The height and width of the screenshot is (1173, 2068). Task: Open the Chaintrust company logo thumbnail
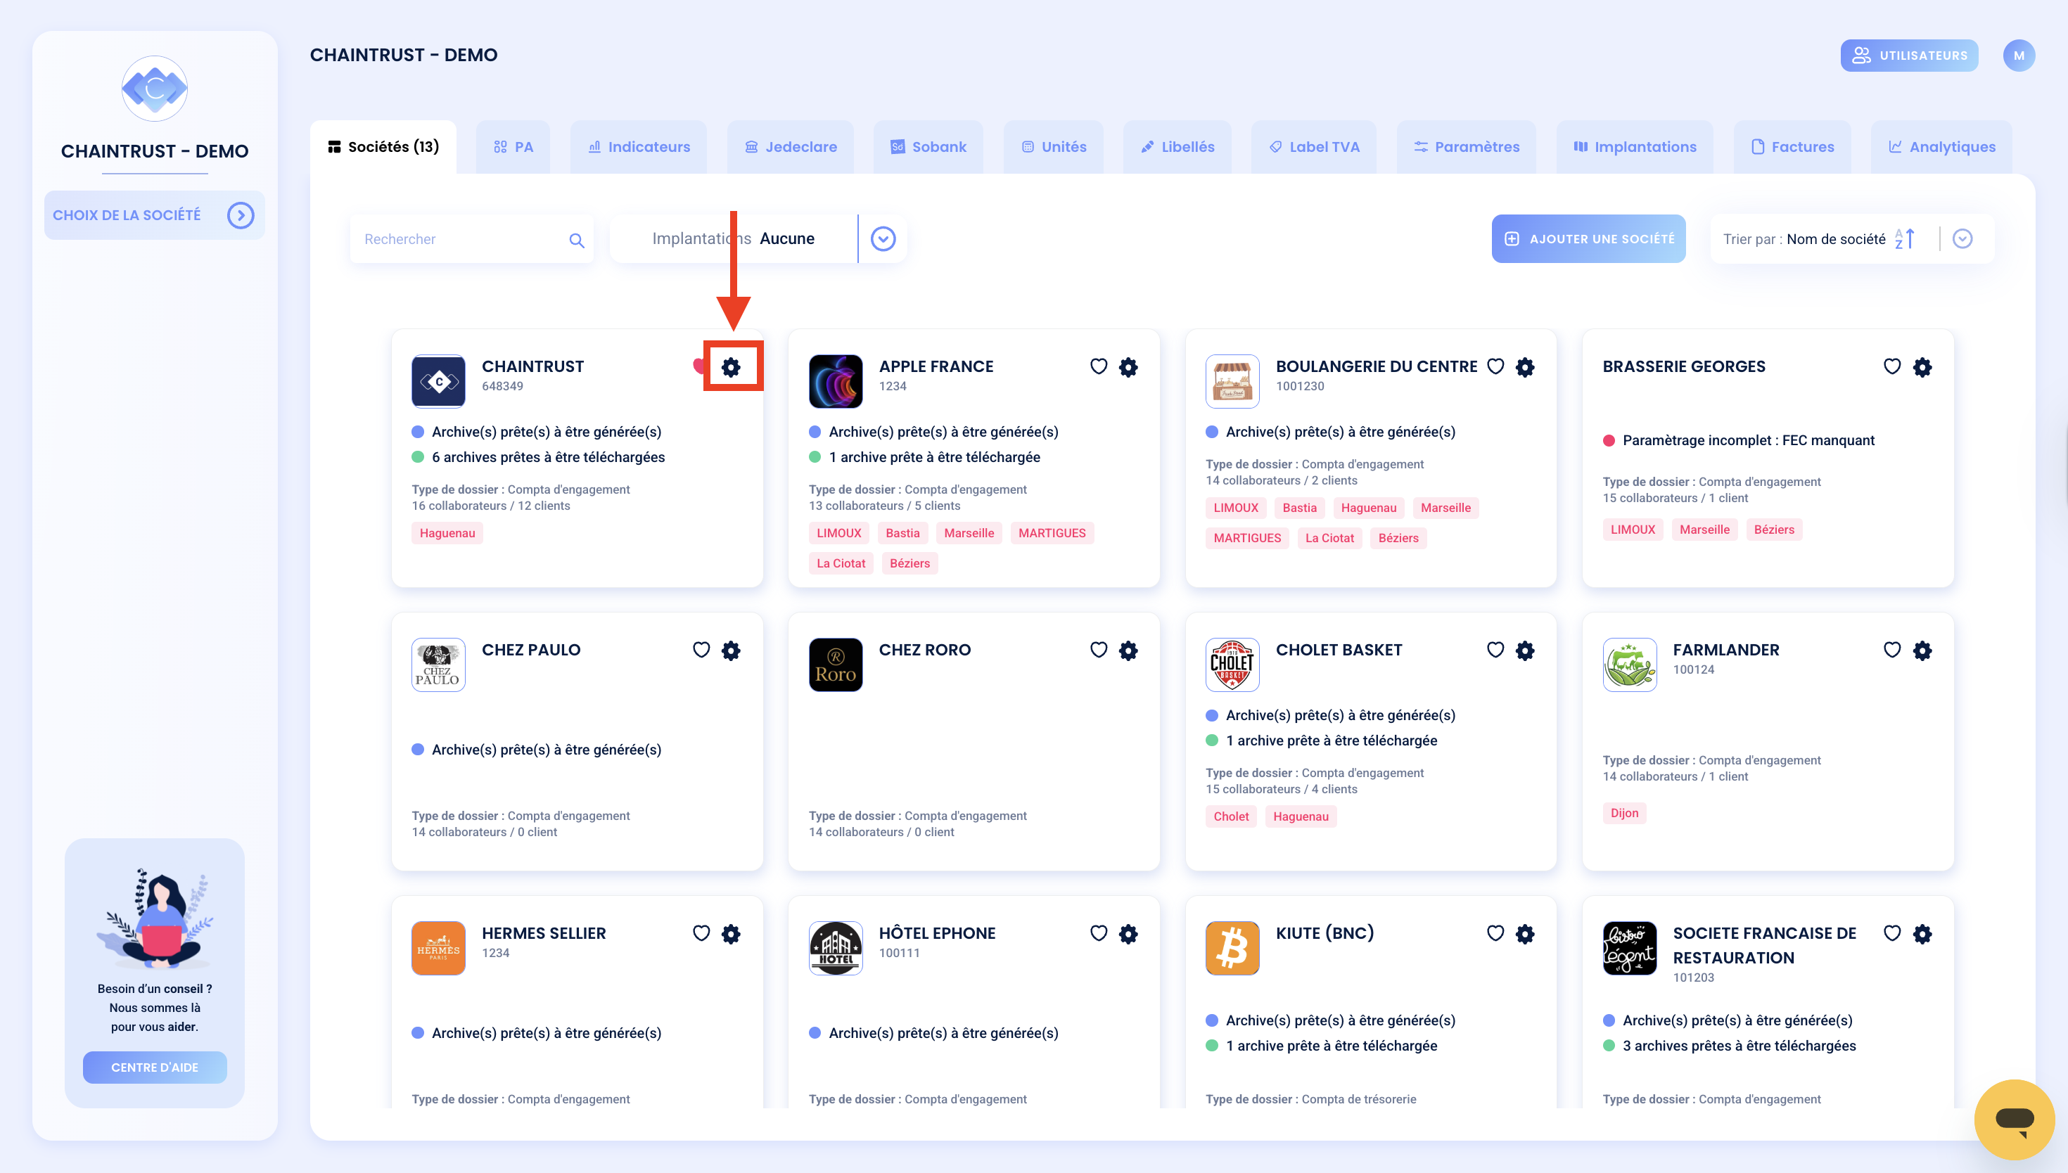[438, 381]
